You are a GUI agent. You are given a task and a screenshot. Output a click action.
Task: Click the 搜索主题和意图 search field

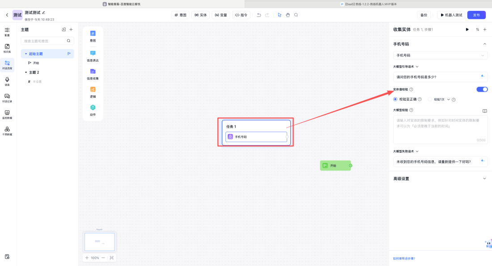coord(45,41)
